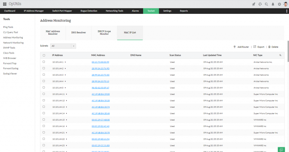Expand the row arrow for 10.101.64.12
This screenshot has height=152, width=289.
coord(67,100)
